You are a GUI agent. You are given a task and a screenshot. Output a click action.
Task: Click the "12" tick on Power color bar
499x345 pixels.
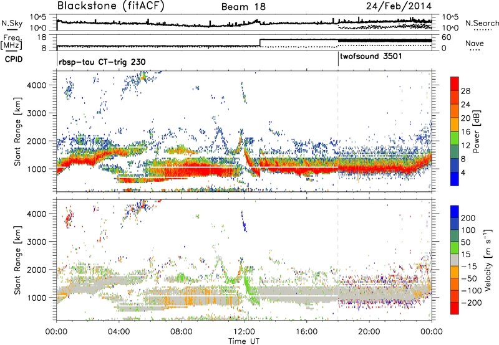[465, 145]
